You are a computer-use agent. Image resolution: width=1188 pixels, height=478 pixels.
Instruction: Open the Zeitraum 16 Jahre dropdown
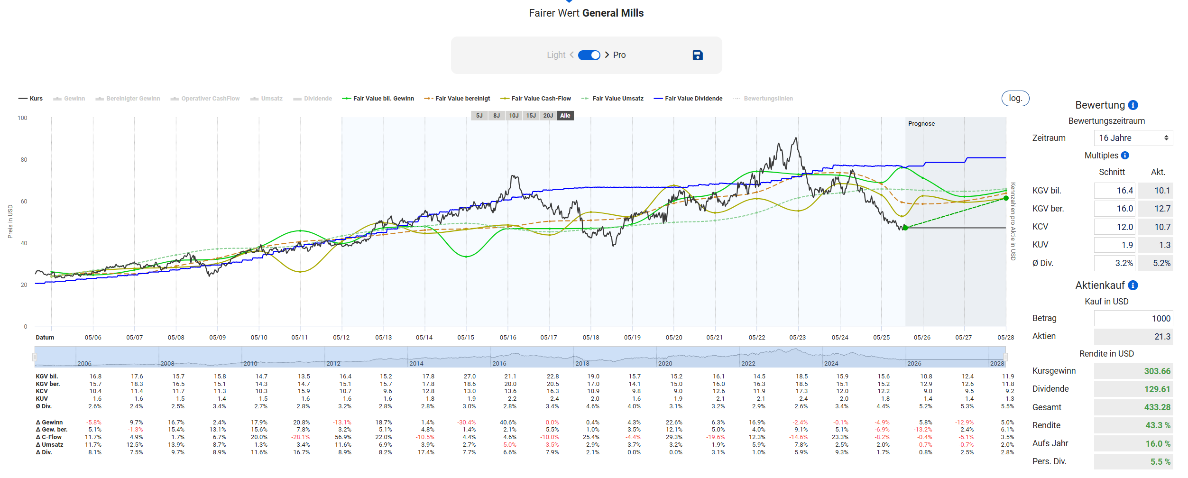coord(1133,138)
